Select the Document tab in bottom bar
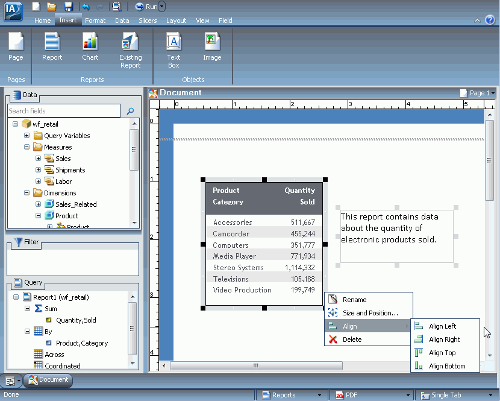 coord(48,380)
